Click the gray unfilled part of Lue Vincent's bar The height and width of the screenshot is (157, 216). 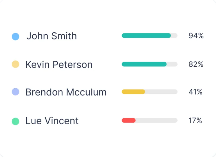pos(156,120)
